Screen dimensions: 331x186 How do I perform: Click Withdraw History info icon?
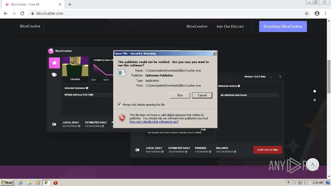(x=239, y=86)
